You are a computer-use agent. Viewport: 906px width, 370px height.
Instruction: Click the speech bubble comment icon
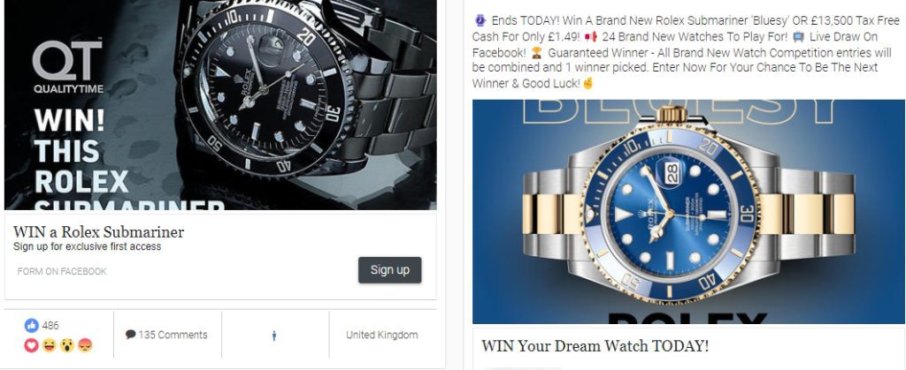coord(131,335)
